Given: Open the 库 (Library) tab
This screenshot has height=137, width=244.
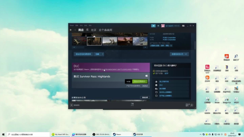Looking at the screenshot, I should (87, 30).
